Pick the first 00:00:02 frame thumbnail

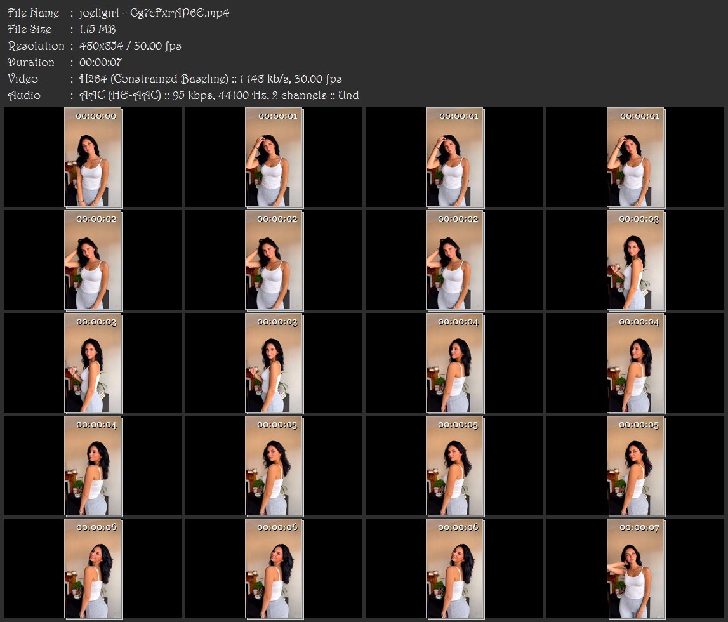(x=93, y=260)
